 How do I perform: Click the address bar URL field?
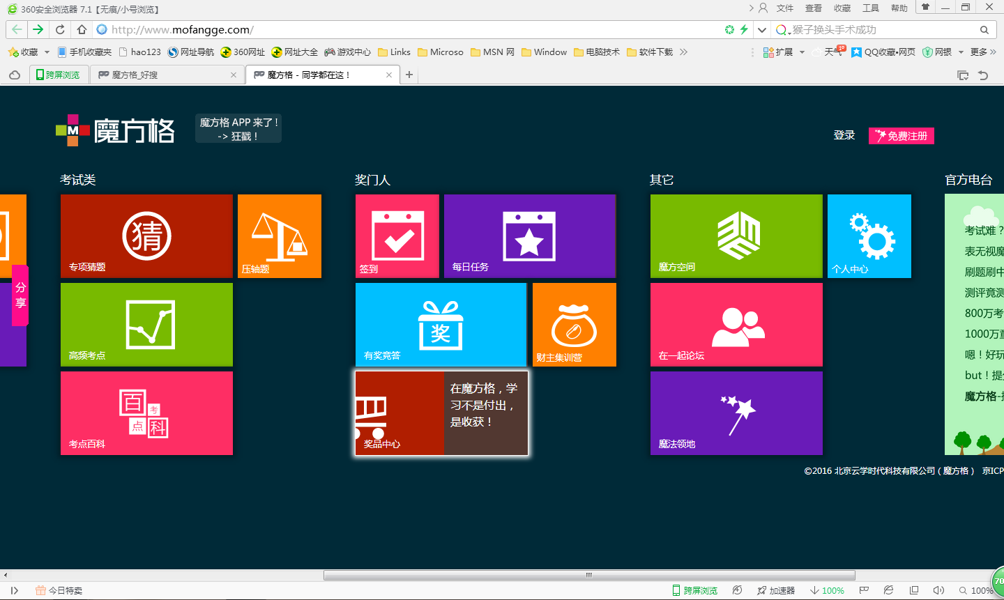[408, 29]
